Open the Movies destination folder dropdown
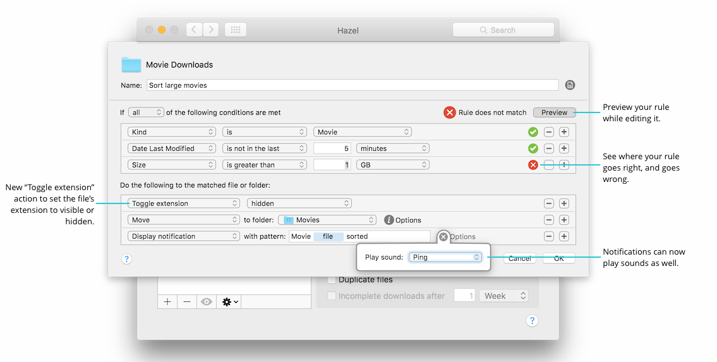The image size is (717, 362). tap(327, 220)
